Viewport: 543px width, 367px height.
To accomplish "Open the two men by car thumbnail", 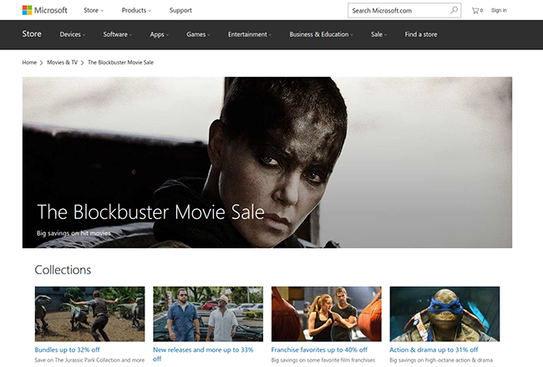I will [x=208, y=314].
